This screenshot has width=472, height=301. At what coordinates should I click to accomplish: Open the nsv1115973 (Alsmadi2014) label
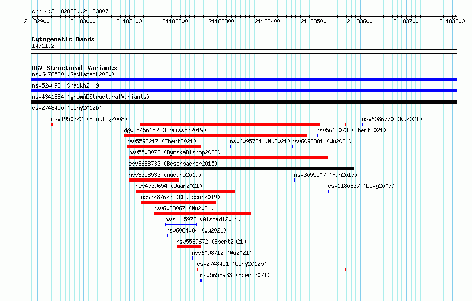click(x=203, y=219)
